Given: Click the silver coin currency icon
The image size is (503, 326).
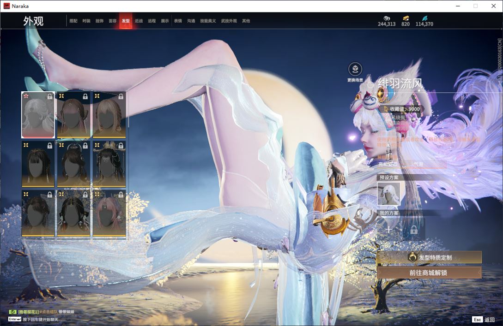Looking at the screenshot, I should 387,18.
